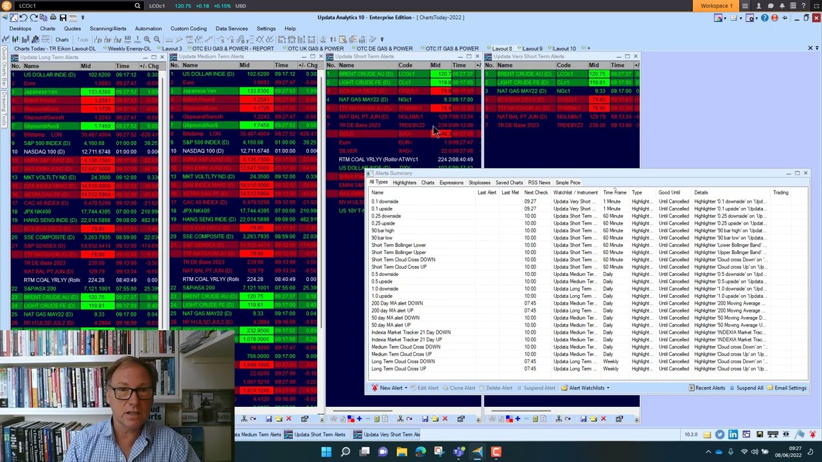
Task: Click the blue plus add icon in Very Short Term toolbar
Action: tap(518, 418)
